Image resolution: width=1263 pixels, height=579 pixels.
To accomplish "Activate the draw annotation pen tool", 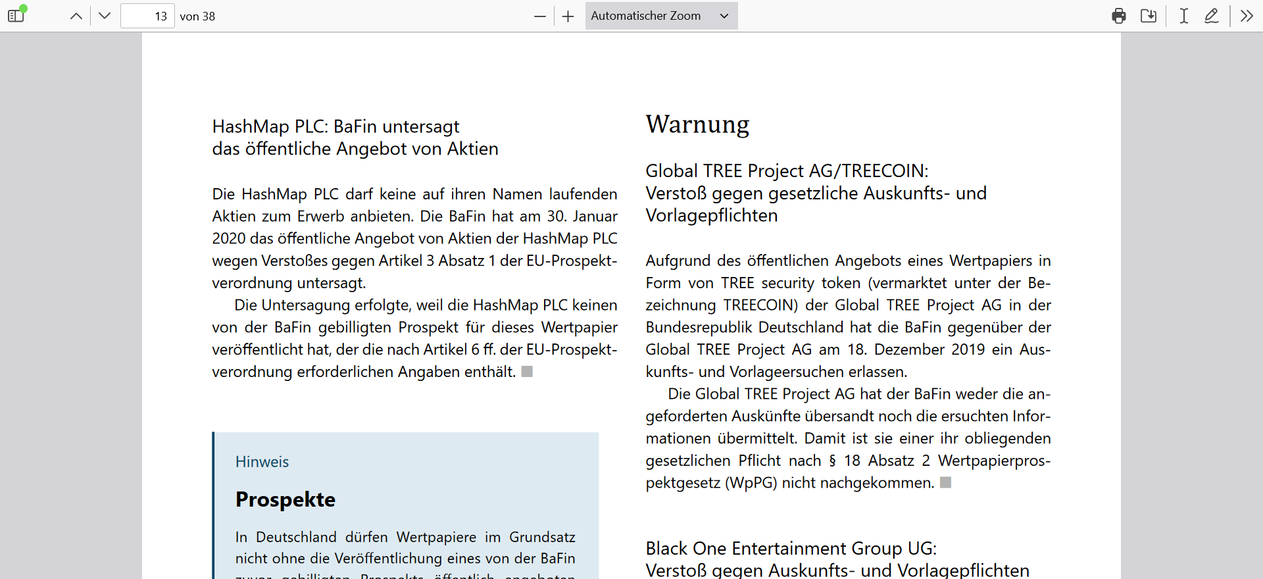I will pos(1212,16).
